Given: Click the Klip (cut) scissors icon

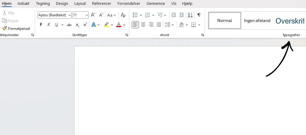Looking at the screenshot, I should [x=5, y=13].
